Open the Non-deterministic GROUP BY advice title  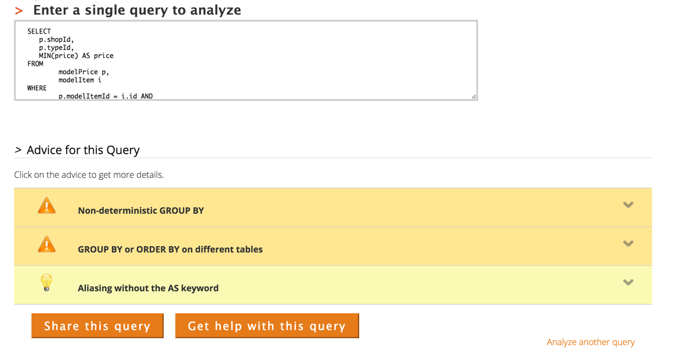click(141, 210)
